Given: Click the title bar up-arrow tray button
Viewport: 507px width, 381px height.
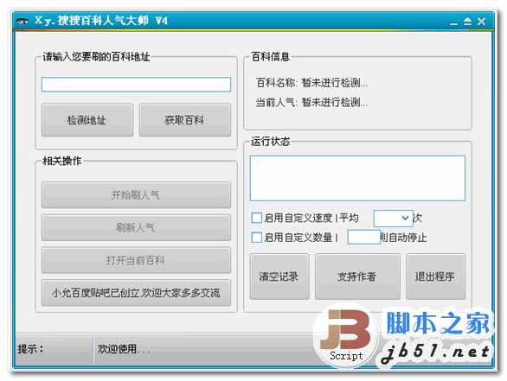Looking at the screenshot, I should coord(467,22).
